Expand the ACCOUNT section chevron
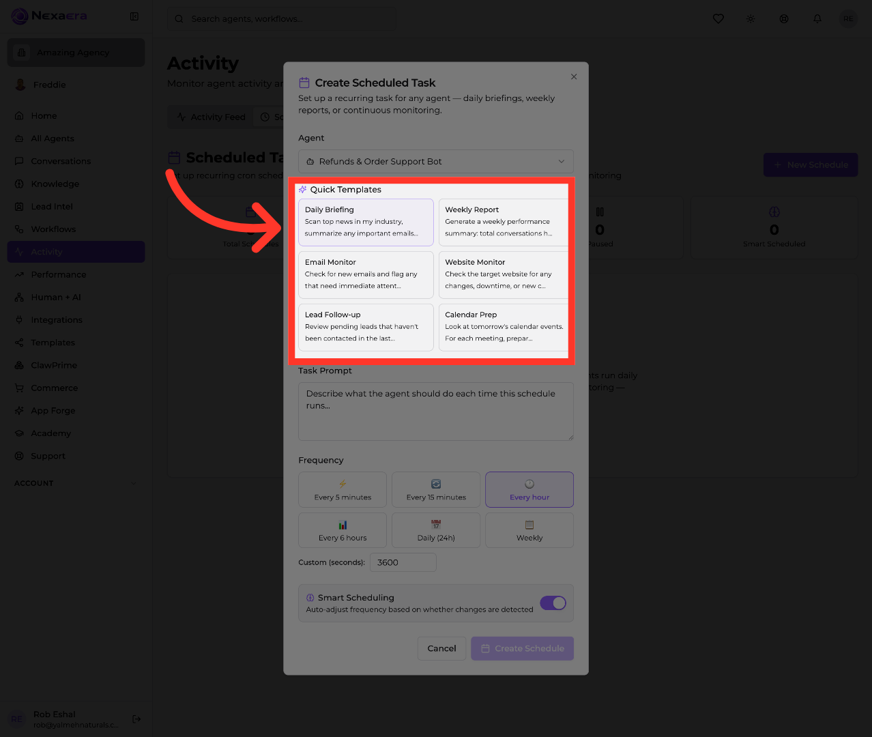 pos(134,483)
